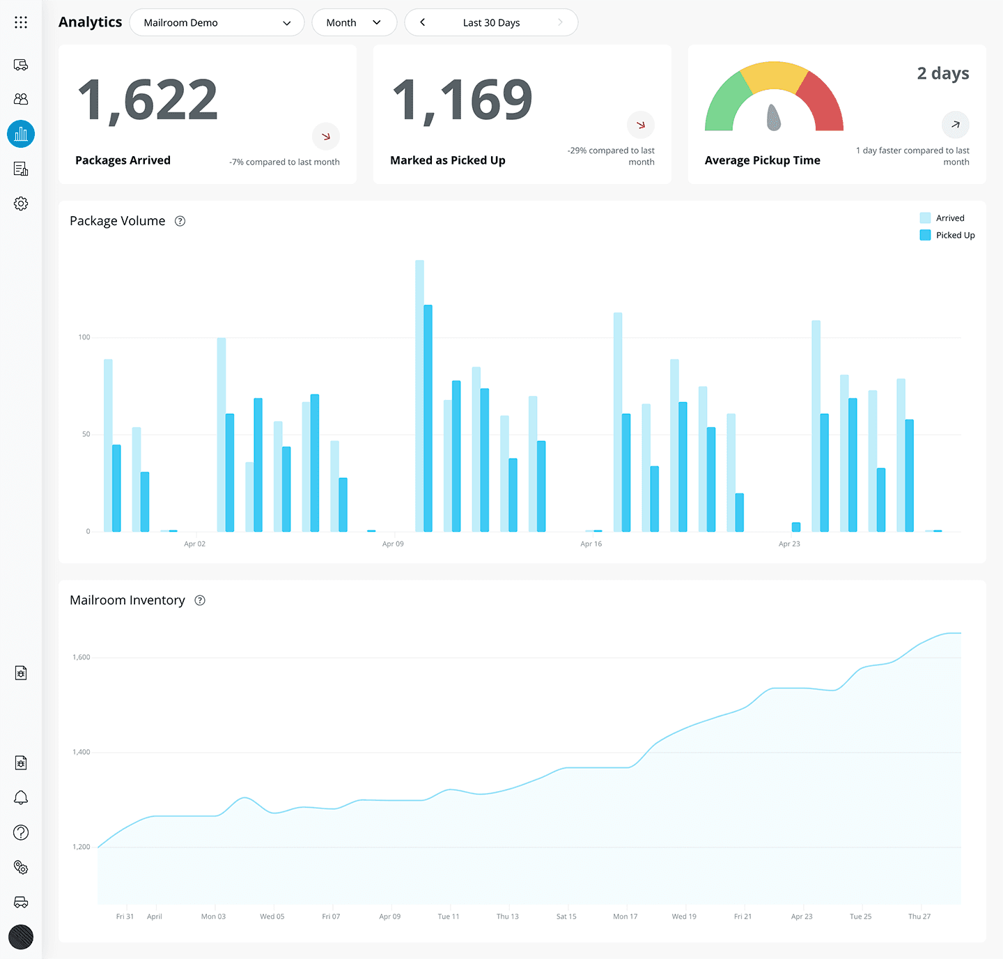Click the apps grid icon at sidebar top

tap(21, 22)
